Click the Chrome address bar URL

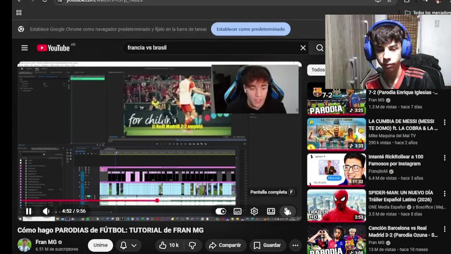105,1
